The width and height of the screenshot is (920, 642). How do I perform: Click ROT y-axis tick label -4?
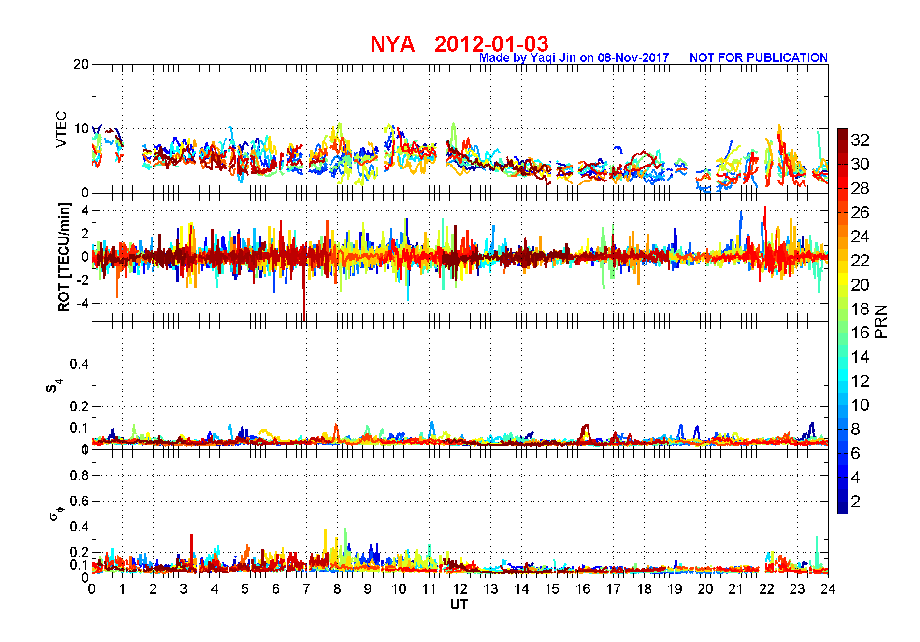(83, 303)
